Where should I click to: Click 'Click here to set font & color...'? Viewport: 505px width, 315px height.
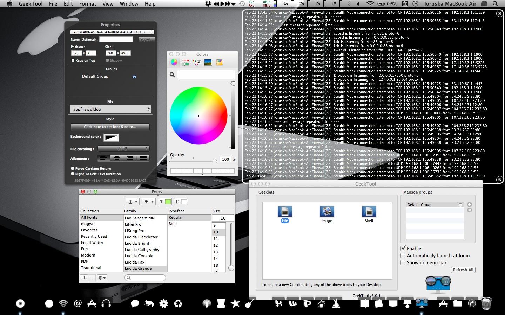(x=110, y=127)
